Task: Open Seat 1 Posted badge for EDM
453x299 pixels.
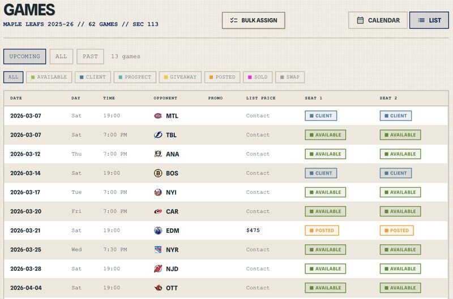Action: [322, 231]
